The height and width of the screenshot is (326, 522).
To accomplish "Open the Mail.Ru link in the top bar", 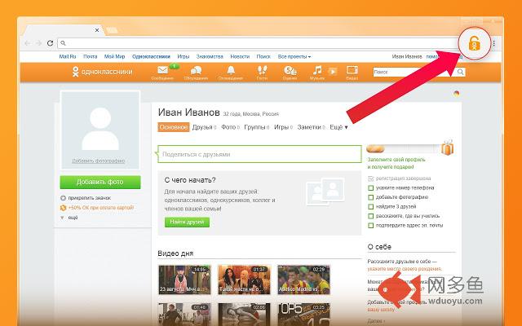I will point(68,56).
